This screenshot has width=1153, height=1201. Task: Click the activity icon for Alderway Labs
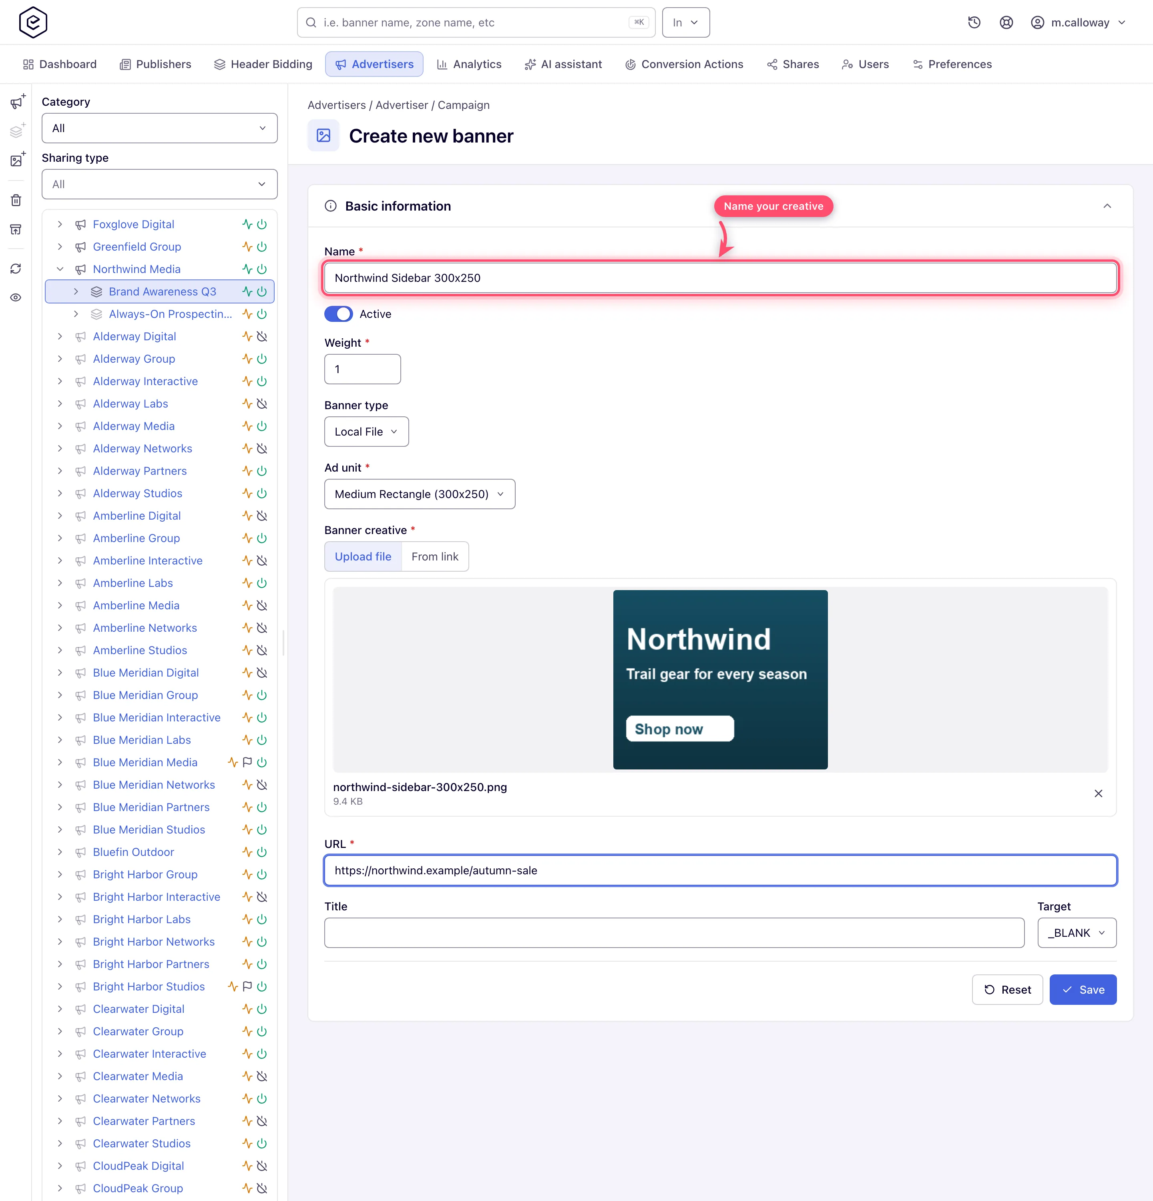point(247,404)
